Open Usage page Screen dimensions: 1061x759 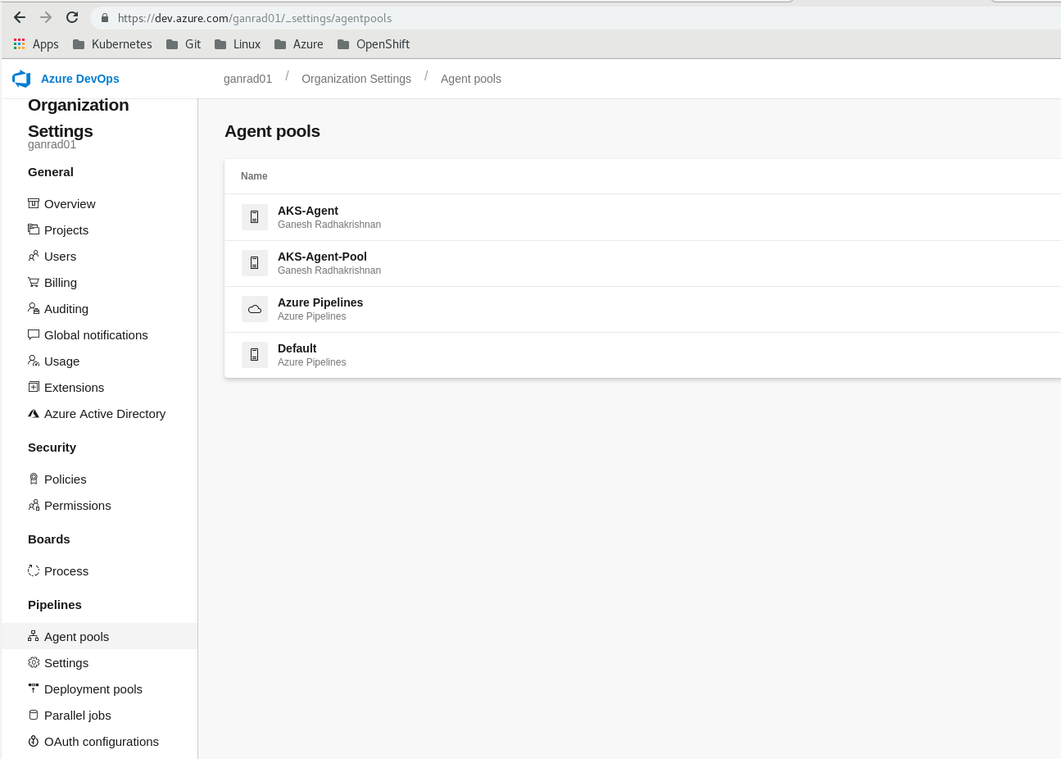click(61, 361)
